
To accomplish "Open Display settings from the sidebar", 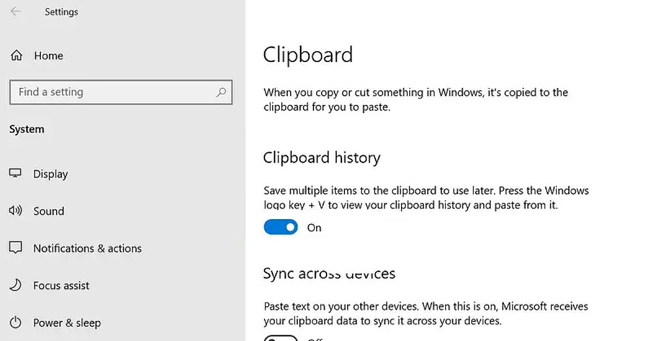I will (x=51, y=173).
